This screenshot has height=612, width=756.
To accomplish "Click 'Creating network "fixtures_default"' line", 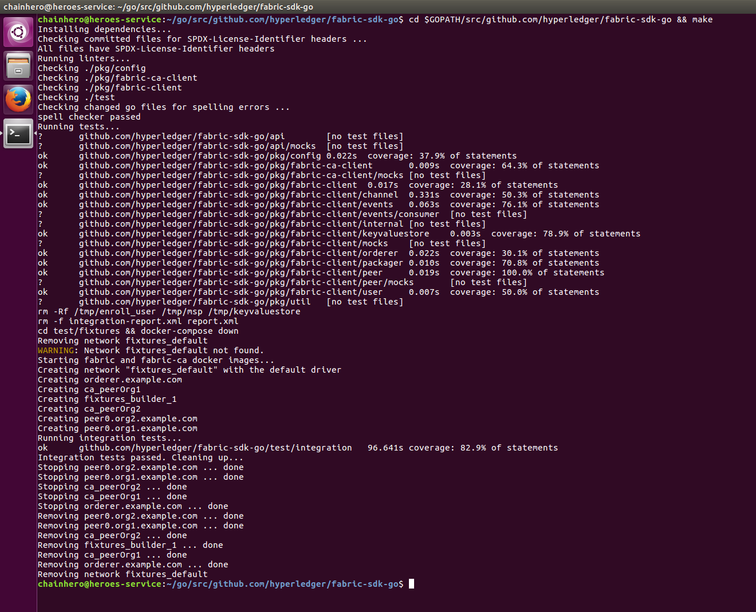I will pyautogui.click(x=190, y=370).
